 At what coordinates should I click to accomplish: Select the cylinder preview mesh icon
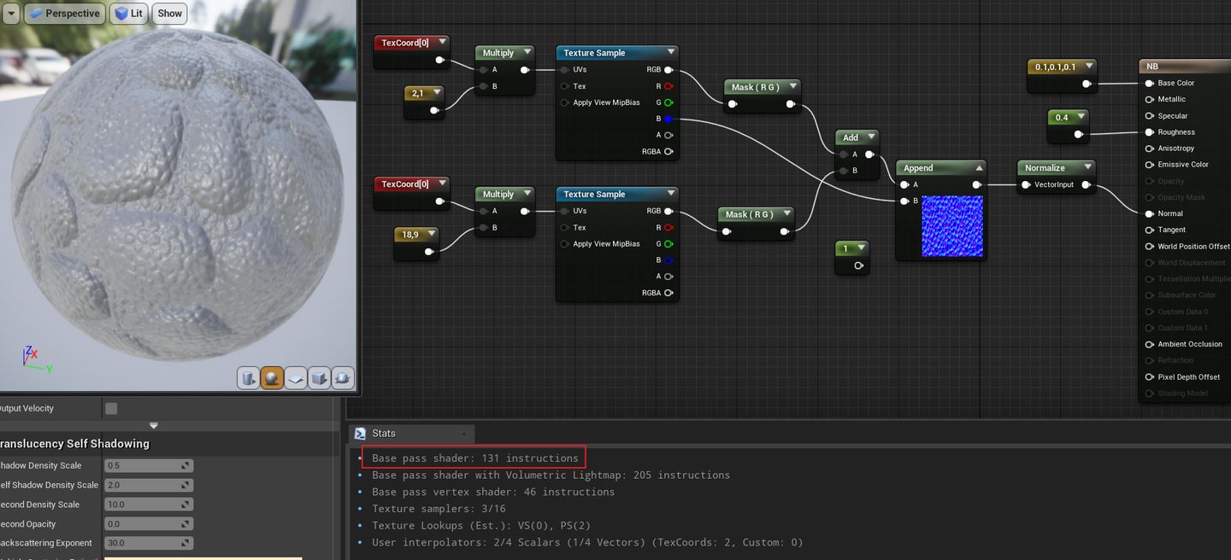[x=249, y=378]
